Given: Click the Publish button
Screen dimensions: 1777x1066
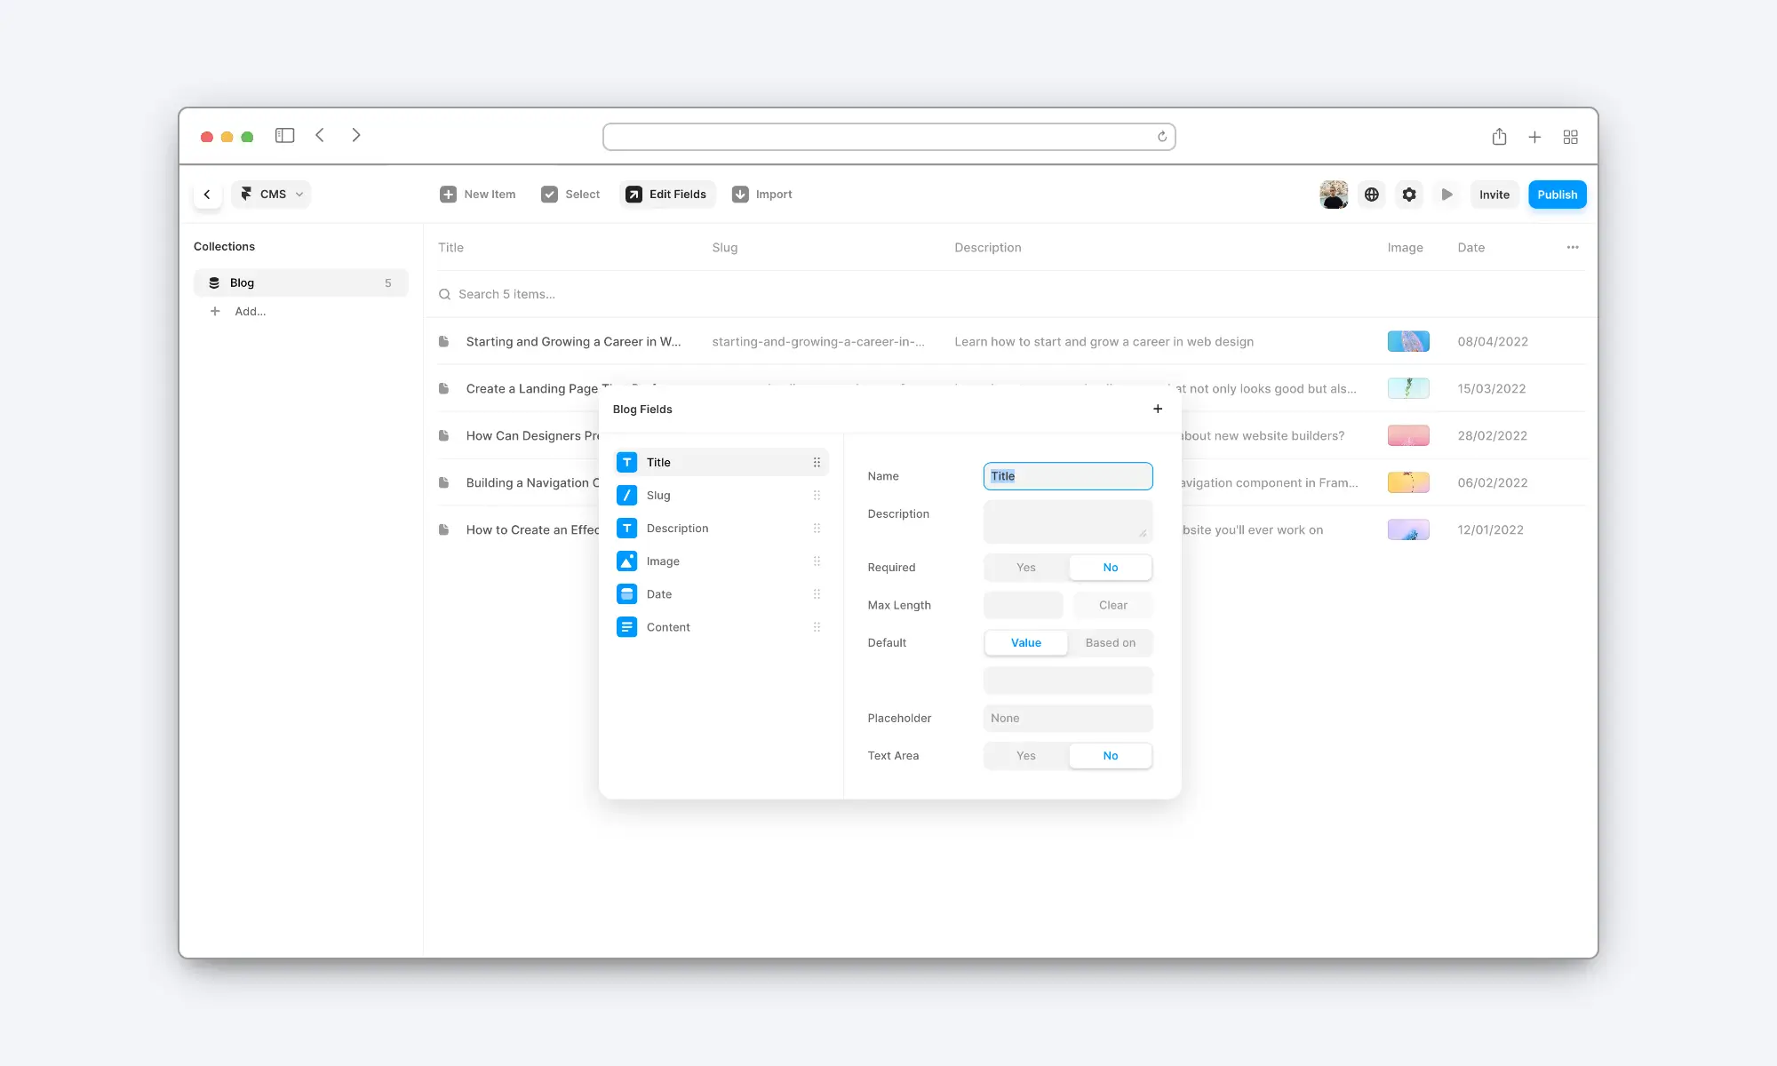Looking at the screenshot, I should pos(1556,195).
